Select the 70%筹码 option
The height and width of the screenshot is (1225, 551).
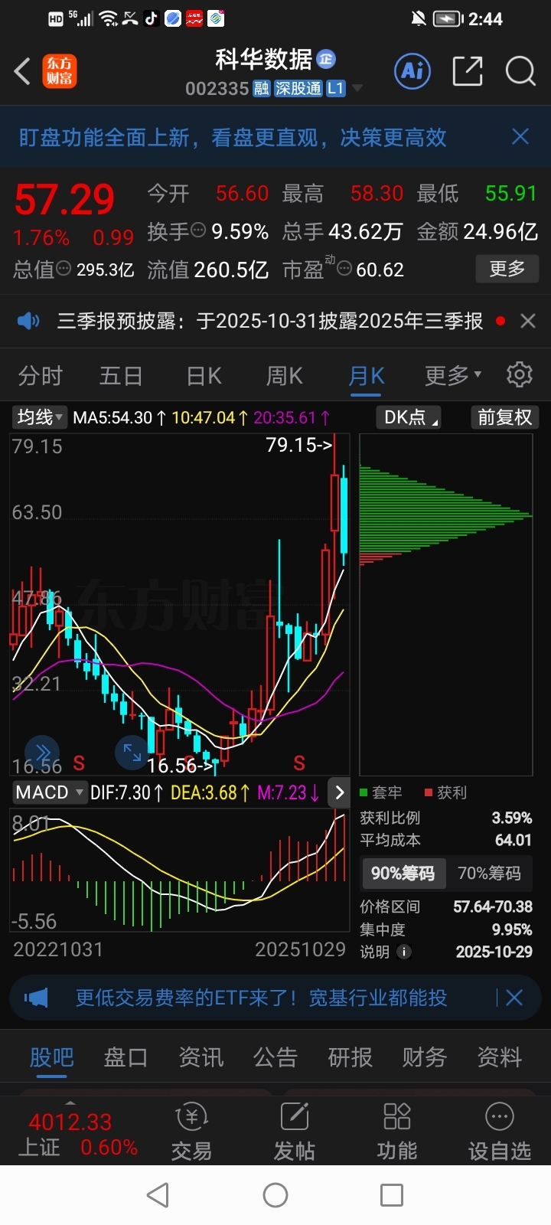489,874
